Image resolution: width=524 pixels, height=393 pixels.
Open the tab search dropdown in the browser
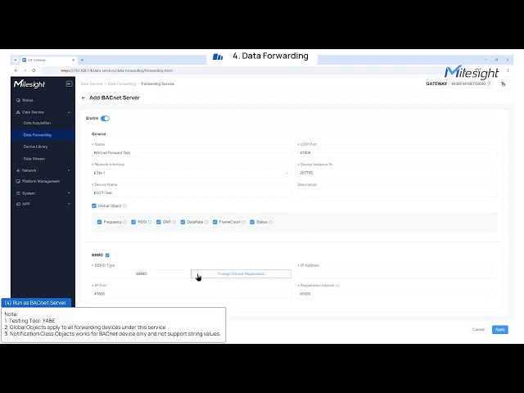(15, 60)
